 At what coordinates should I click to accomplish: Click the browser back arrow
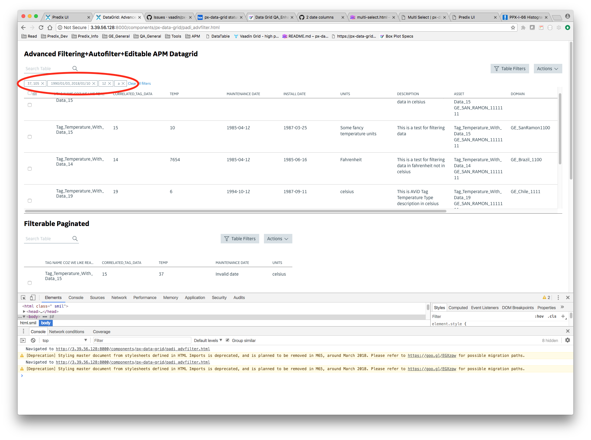(x=23, y=27)
